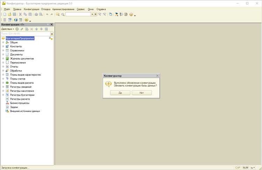Click the NUM indicator in status bar
The image size is (262, 170).
point(246,168)
